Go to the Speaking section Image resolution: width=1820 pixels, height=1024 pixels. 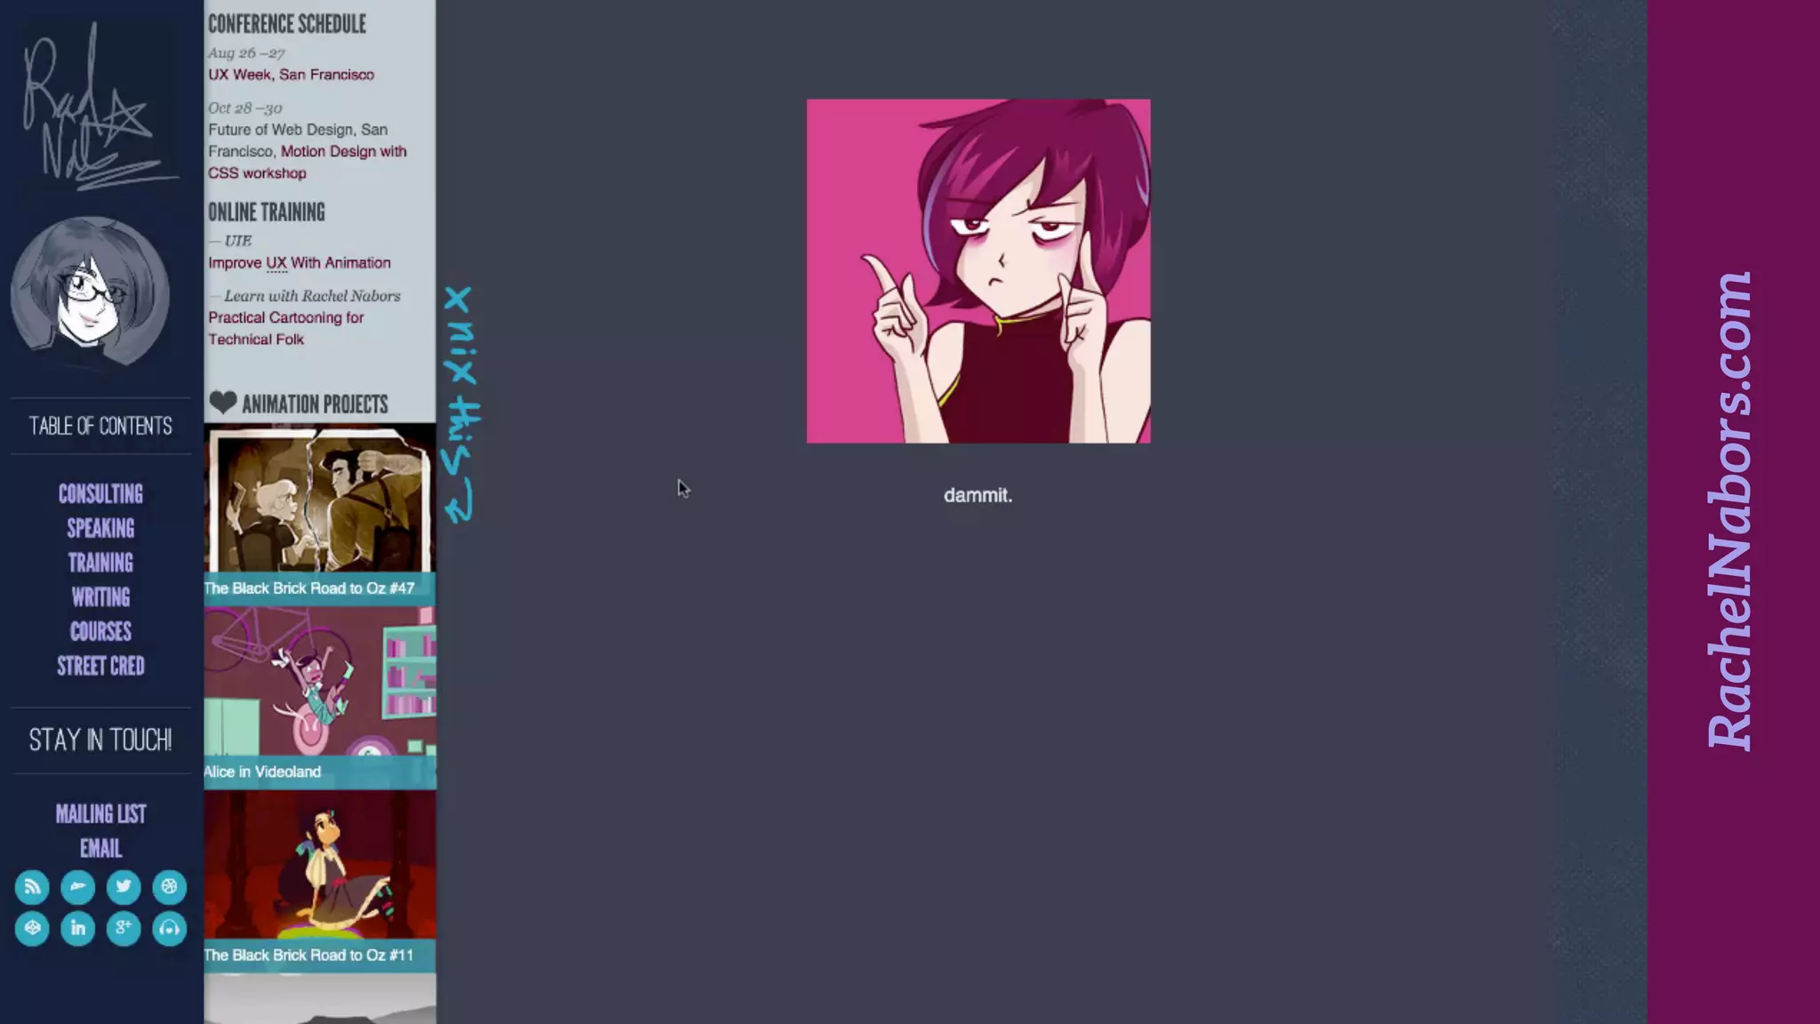[x=100, y=529]
